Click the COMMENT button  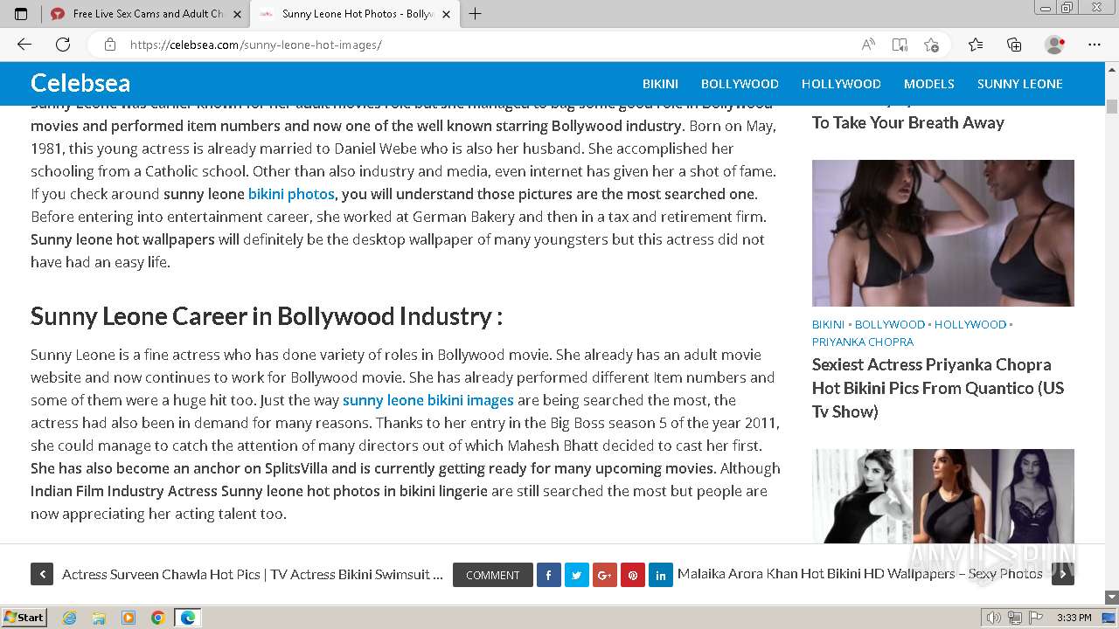click(493, 575)
